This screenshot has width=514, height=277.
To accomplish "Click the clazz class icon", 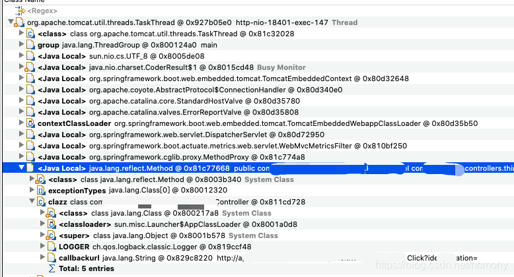I will click(x=41, y=202).
